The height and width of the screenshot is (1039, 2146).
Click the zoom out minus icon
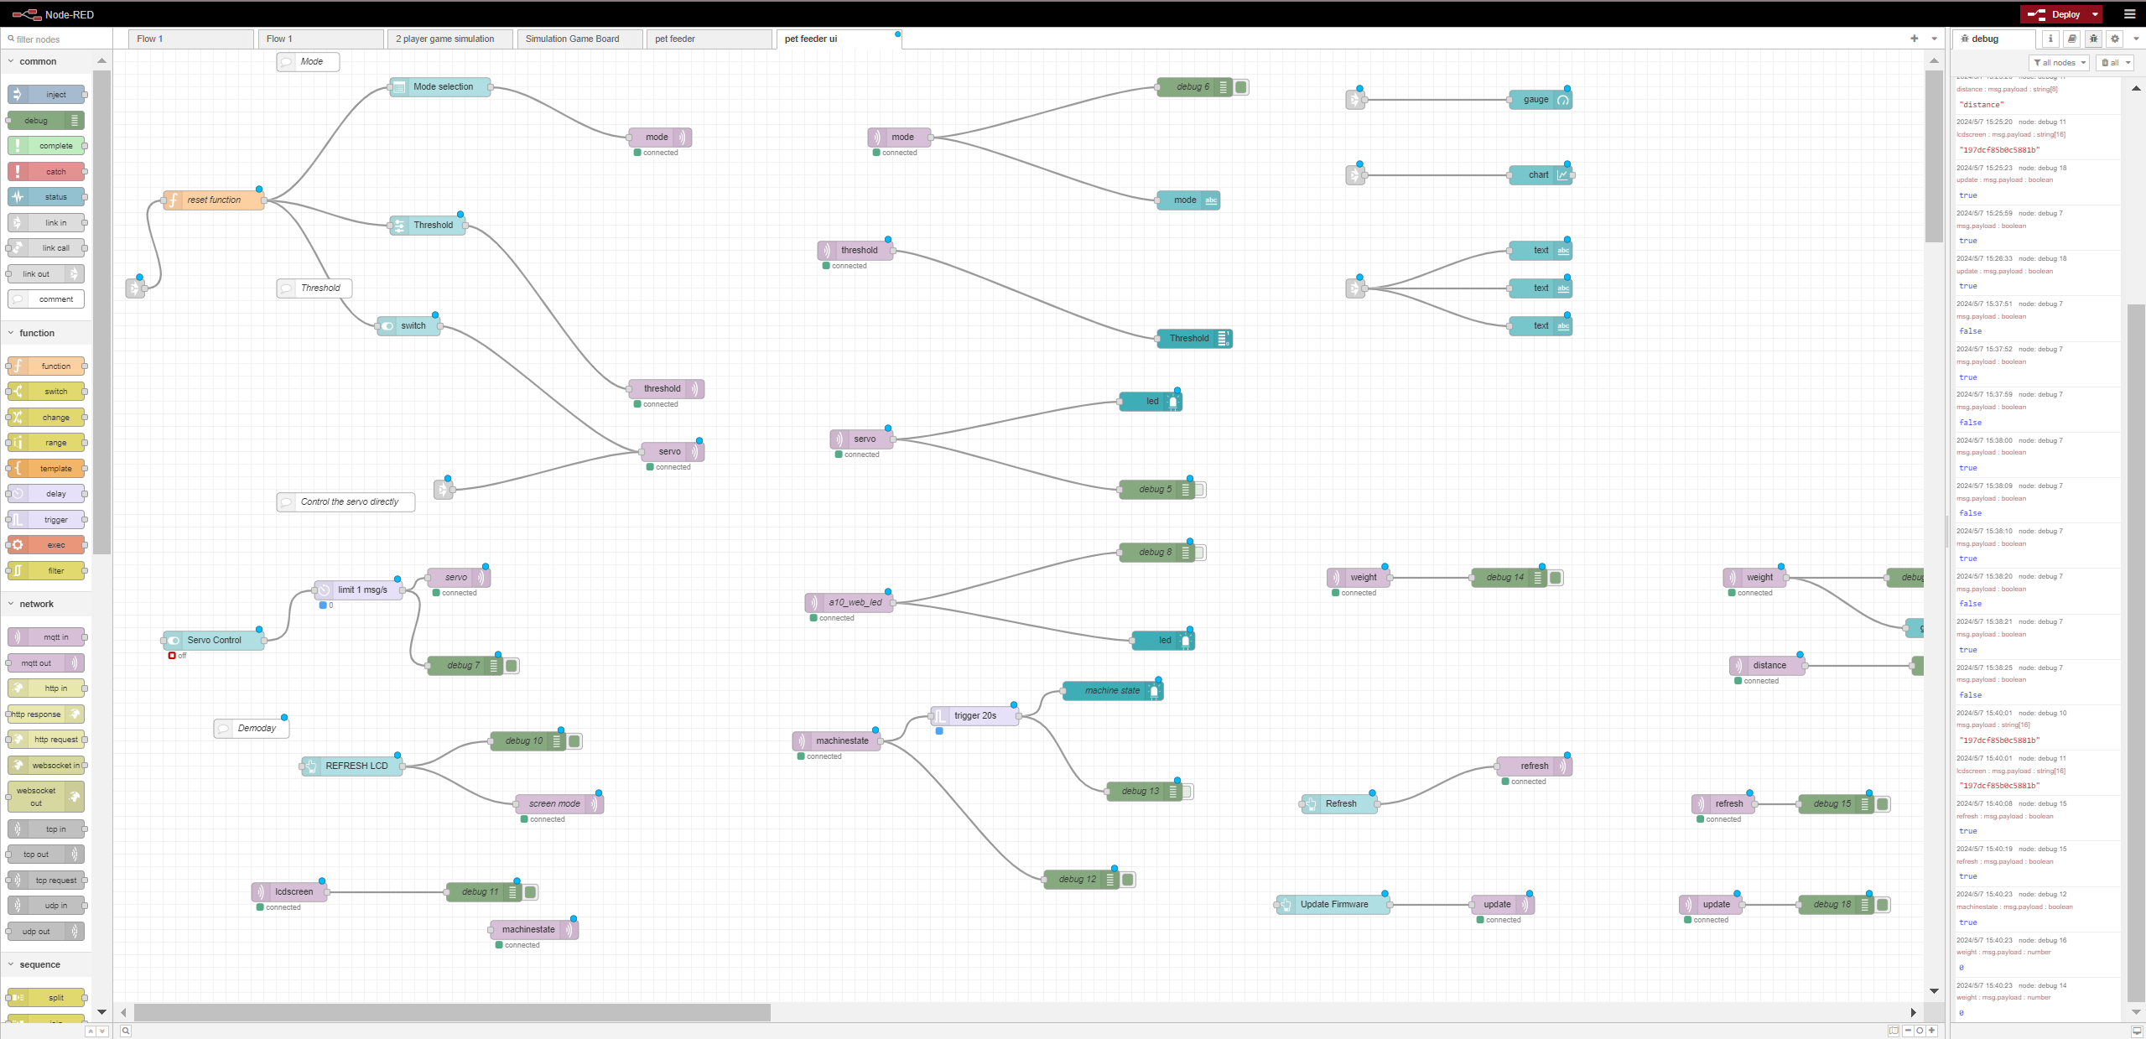pyautogui.click(x=1908, y=1031)
